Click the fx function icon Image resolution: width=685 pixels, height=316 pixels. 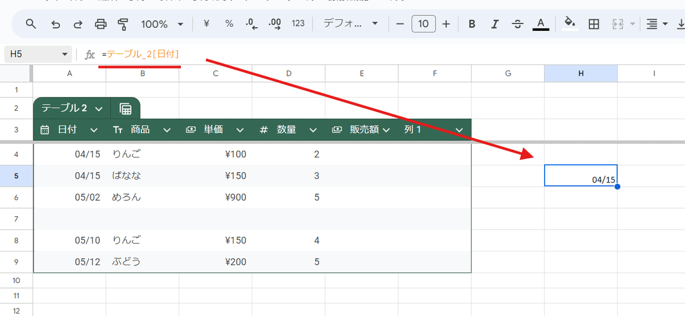coord(90,55)
